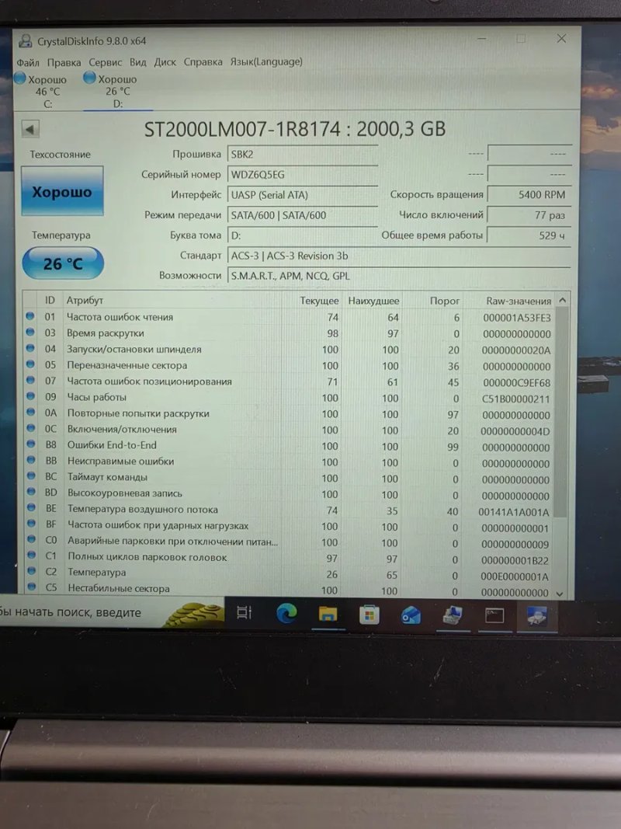Click status dot of row 01 Частота ошибок чтения
Image resolution: width=621 pixels, height=829 pixels.
click(30, 316)
